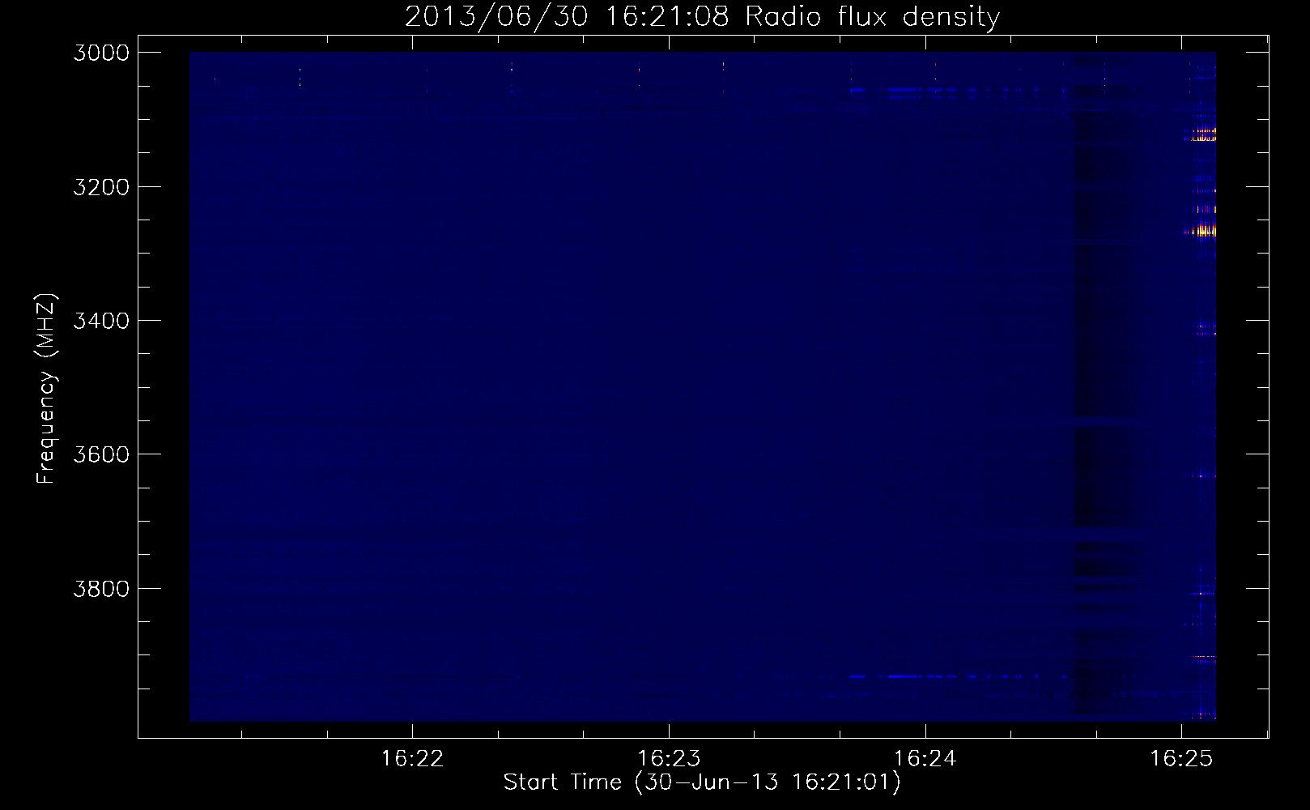Click the bright burst between 3100 and 3150 MHz
Image resolution: width=1310 pixels, height=810 pixels.
(1202, 134)
